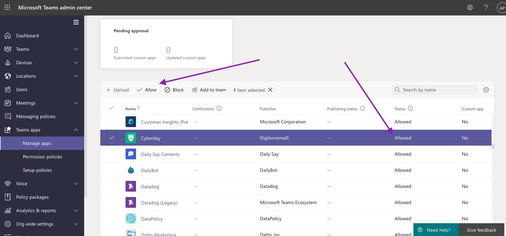
Task: Open the Cyberday app shield icon
Action: pos(131,138)
